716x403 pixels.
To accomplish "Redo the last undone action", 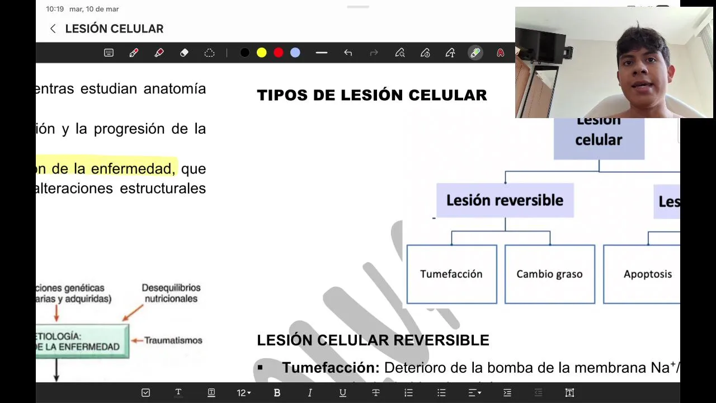I will [374, 53].
